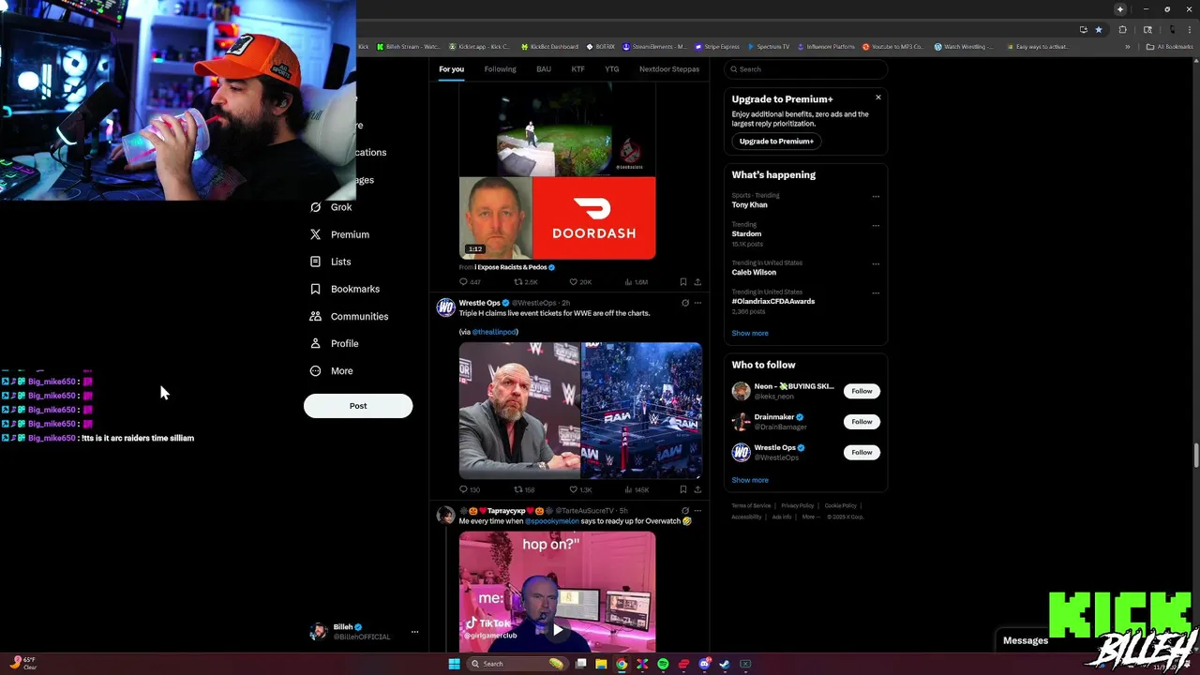Click the Privacy Policy footer link
1200x675 pixels.
(798, 506)
